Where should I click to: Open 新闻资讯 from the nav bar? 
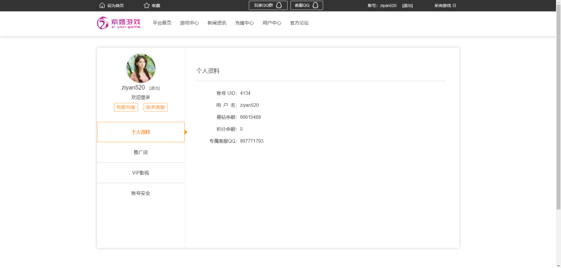[216, 23]
